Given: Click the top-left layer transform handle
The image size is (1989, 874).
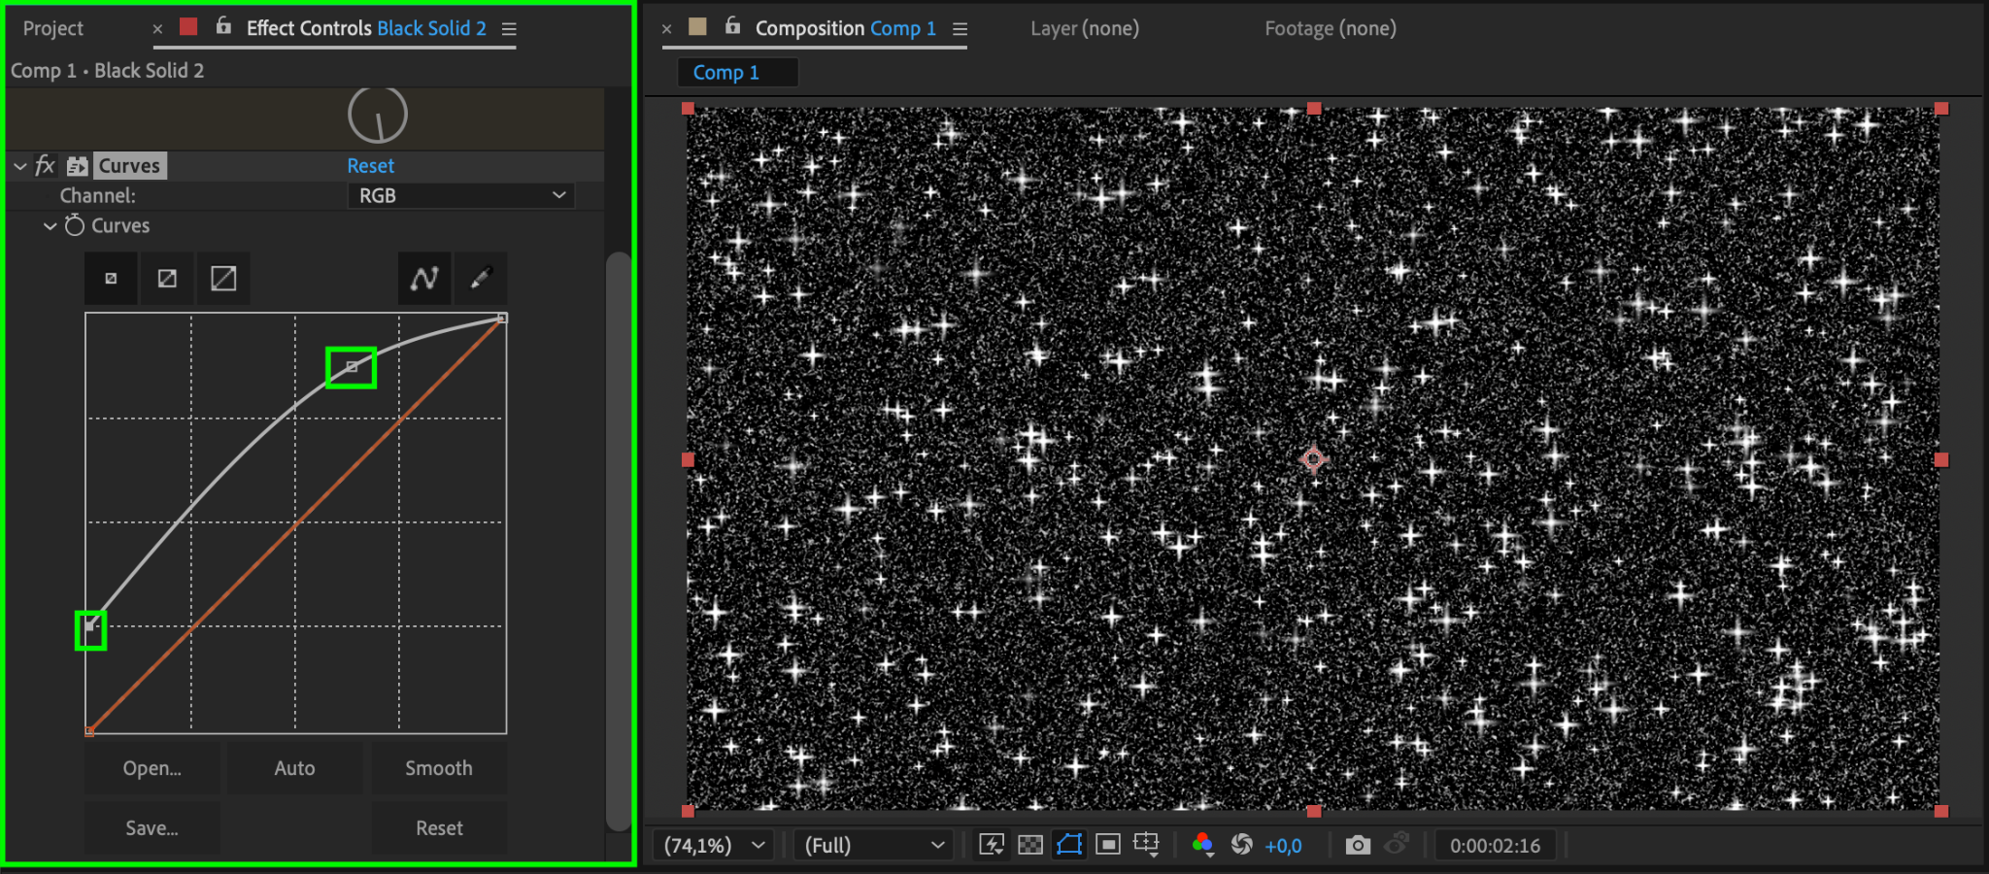Looking at the screenshot, I should pos(688,109).
